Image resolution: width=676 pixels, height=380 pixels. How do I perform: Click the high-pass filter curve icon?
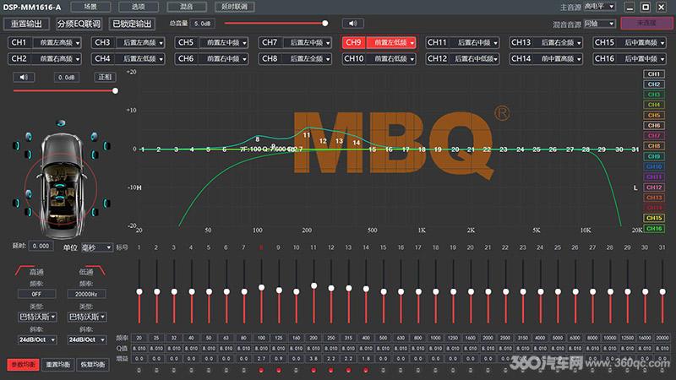pyautogui.click(x=25, y=270)
